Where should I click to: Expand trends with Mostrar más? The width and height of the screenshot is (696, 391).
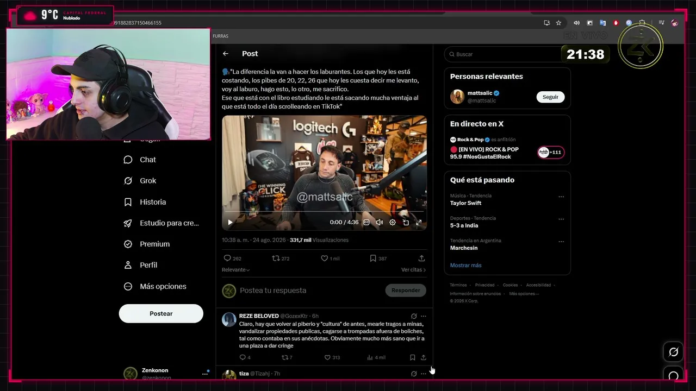click(465, 266)
